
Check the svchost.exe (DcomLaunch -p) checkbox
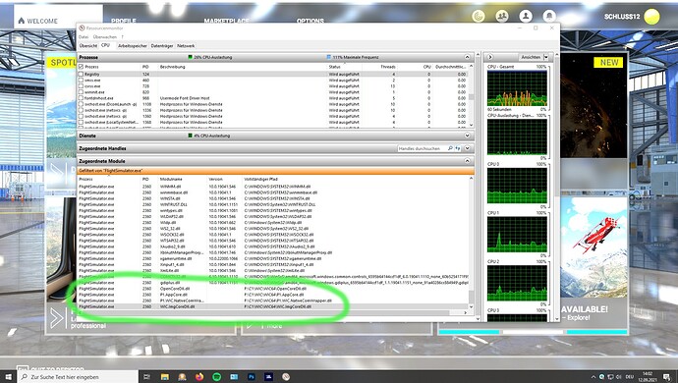pos(81,105)
